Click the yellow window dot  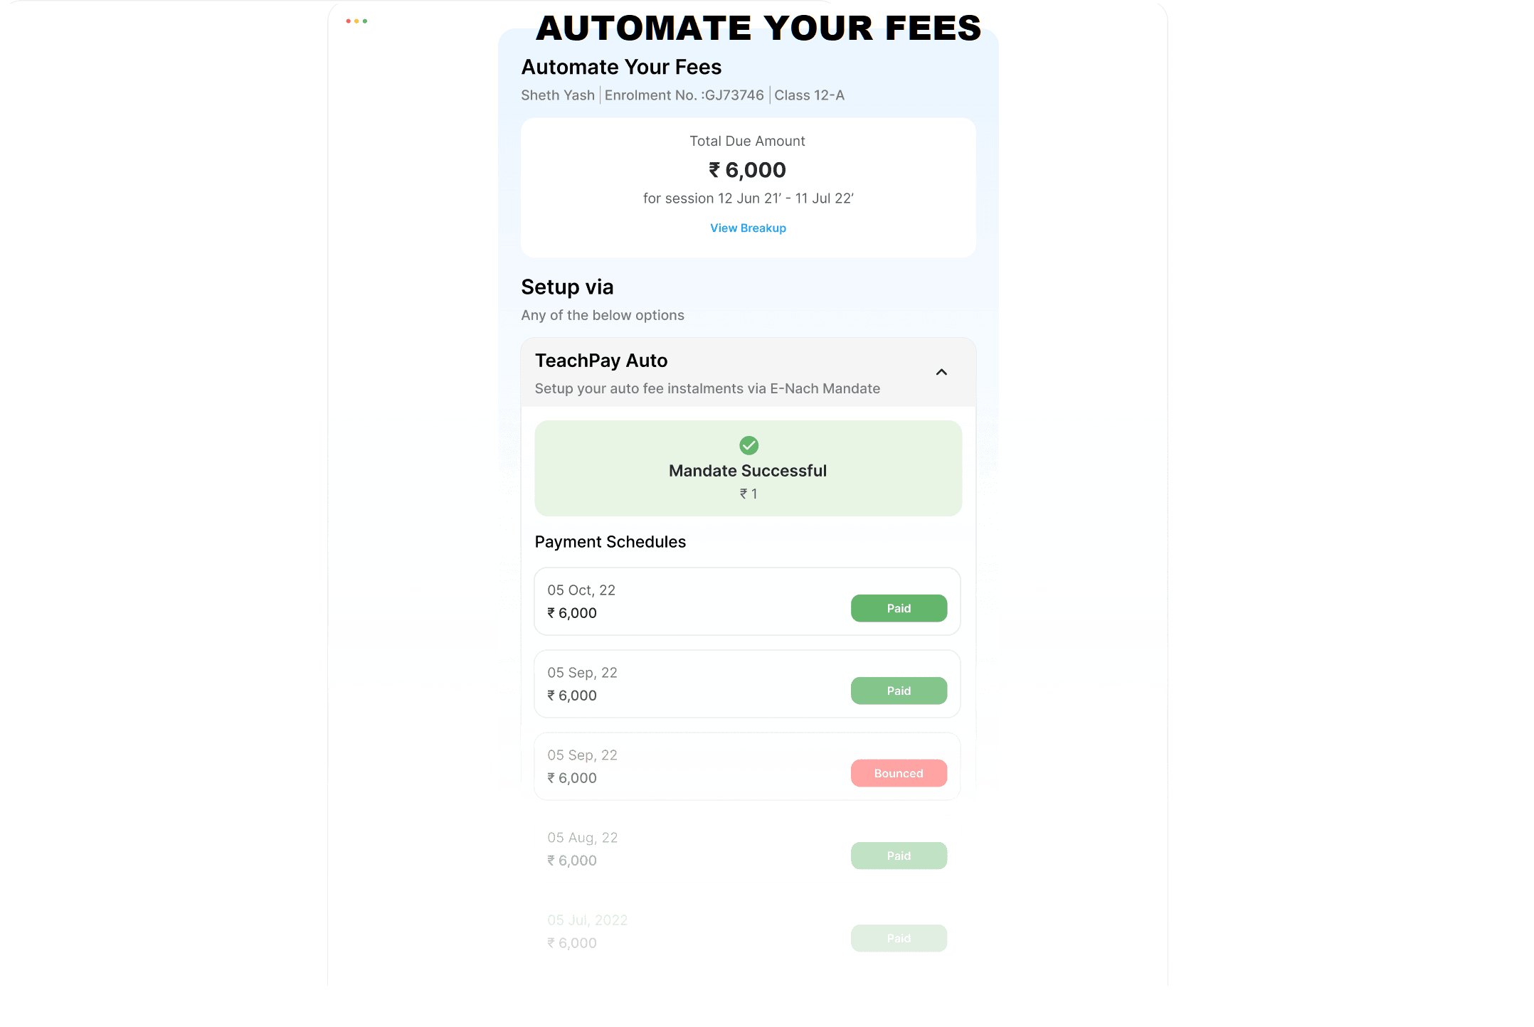coord(356,21)
